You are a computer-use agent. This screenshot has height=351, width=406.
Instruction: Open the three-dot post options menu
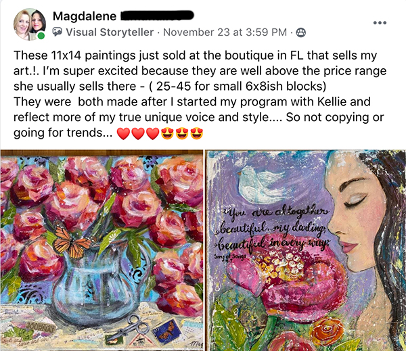tap(380, 23)
